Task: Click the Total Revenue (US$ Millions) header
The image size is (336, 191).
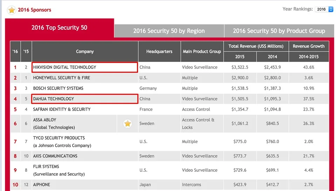Action: coord(256,46)
